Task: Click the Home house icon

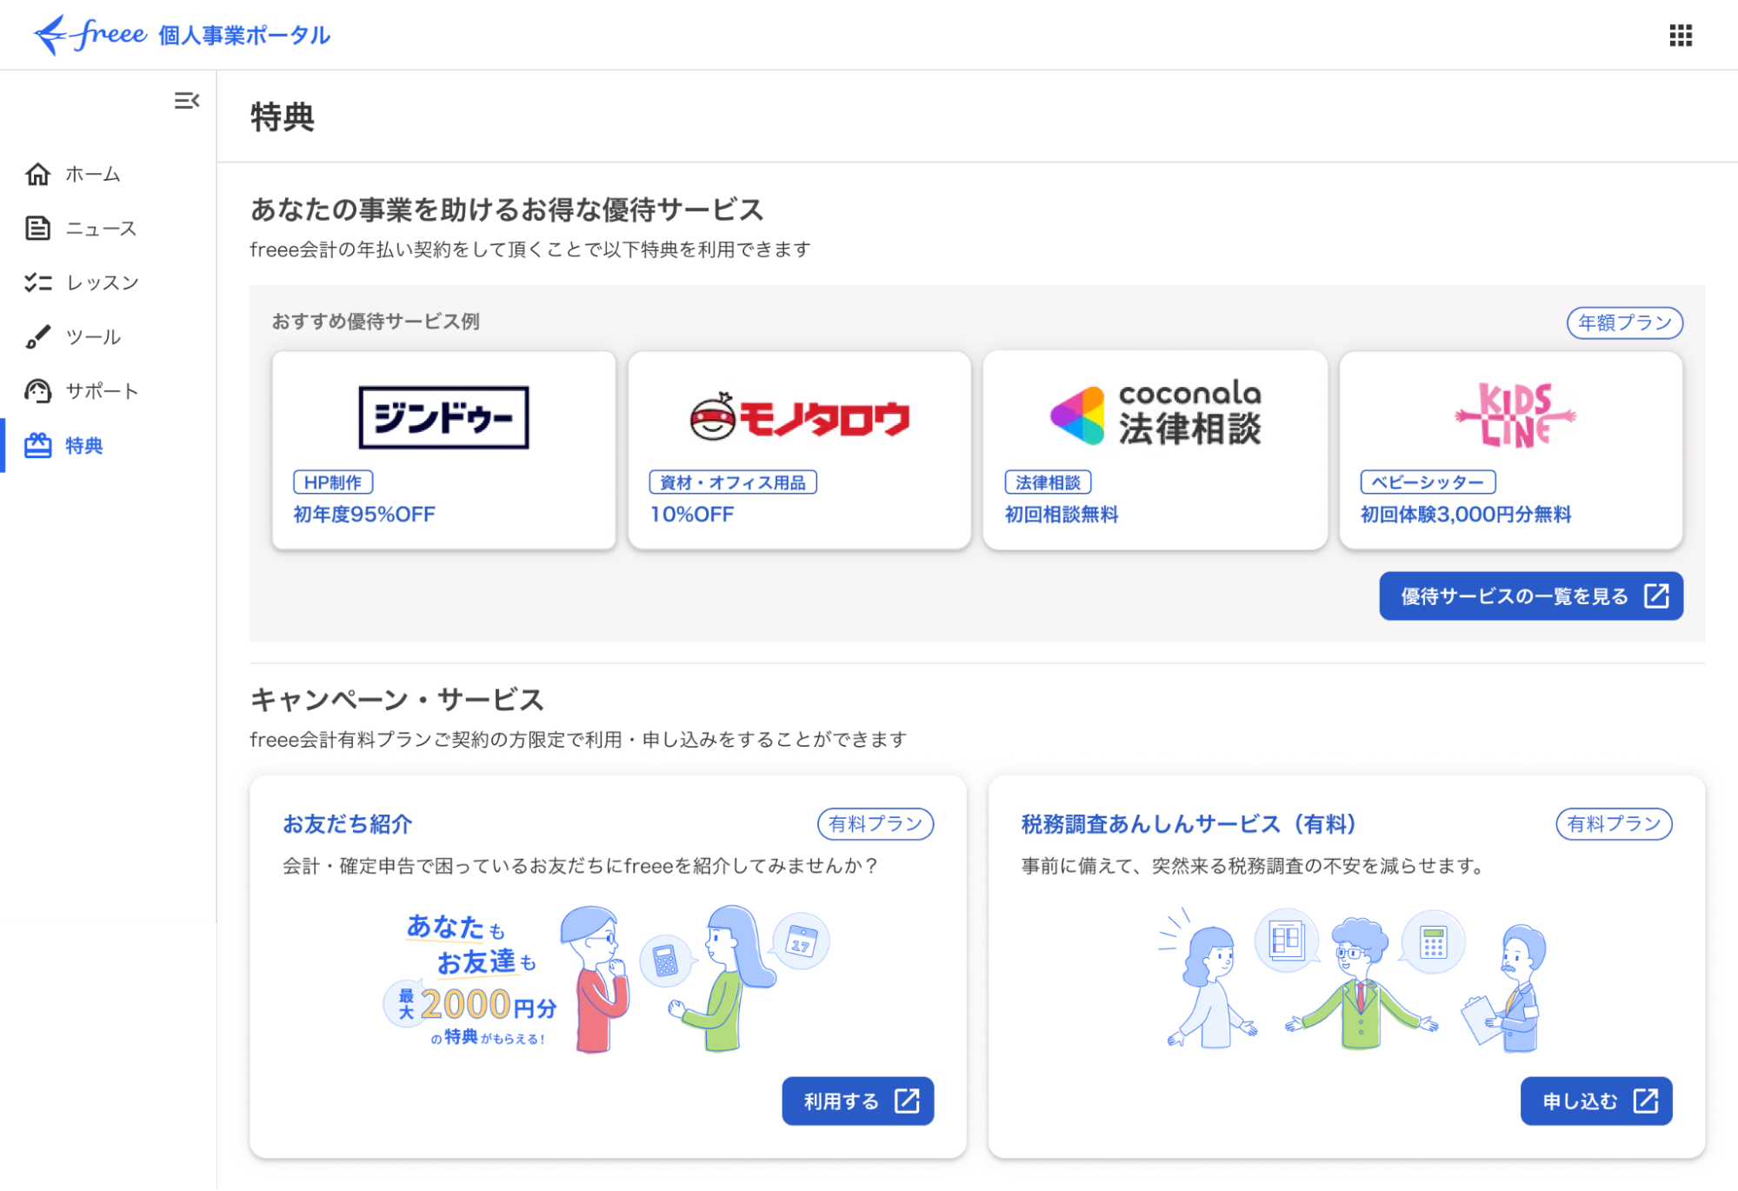Action: coord(37,175)
